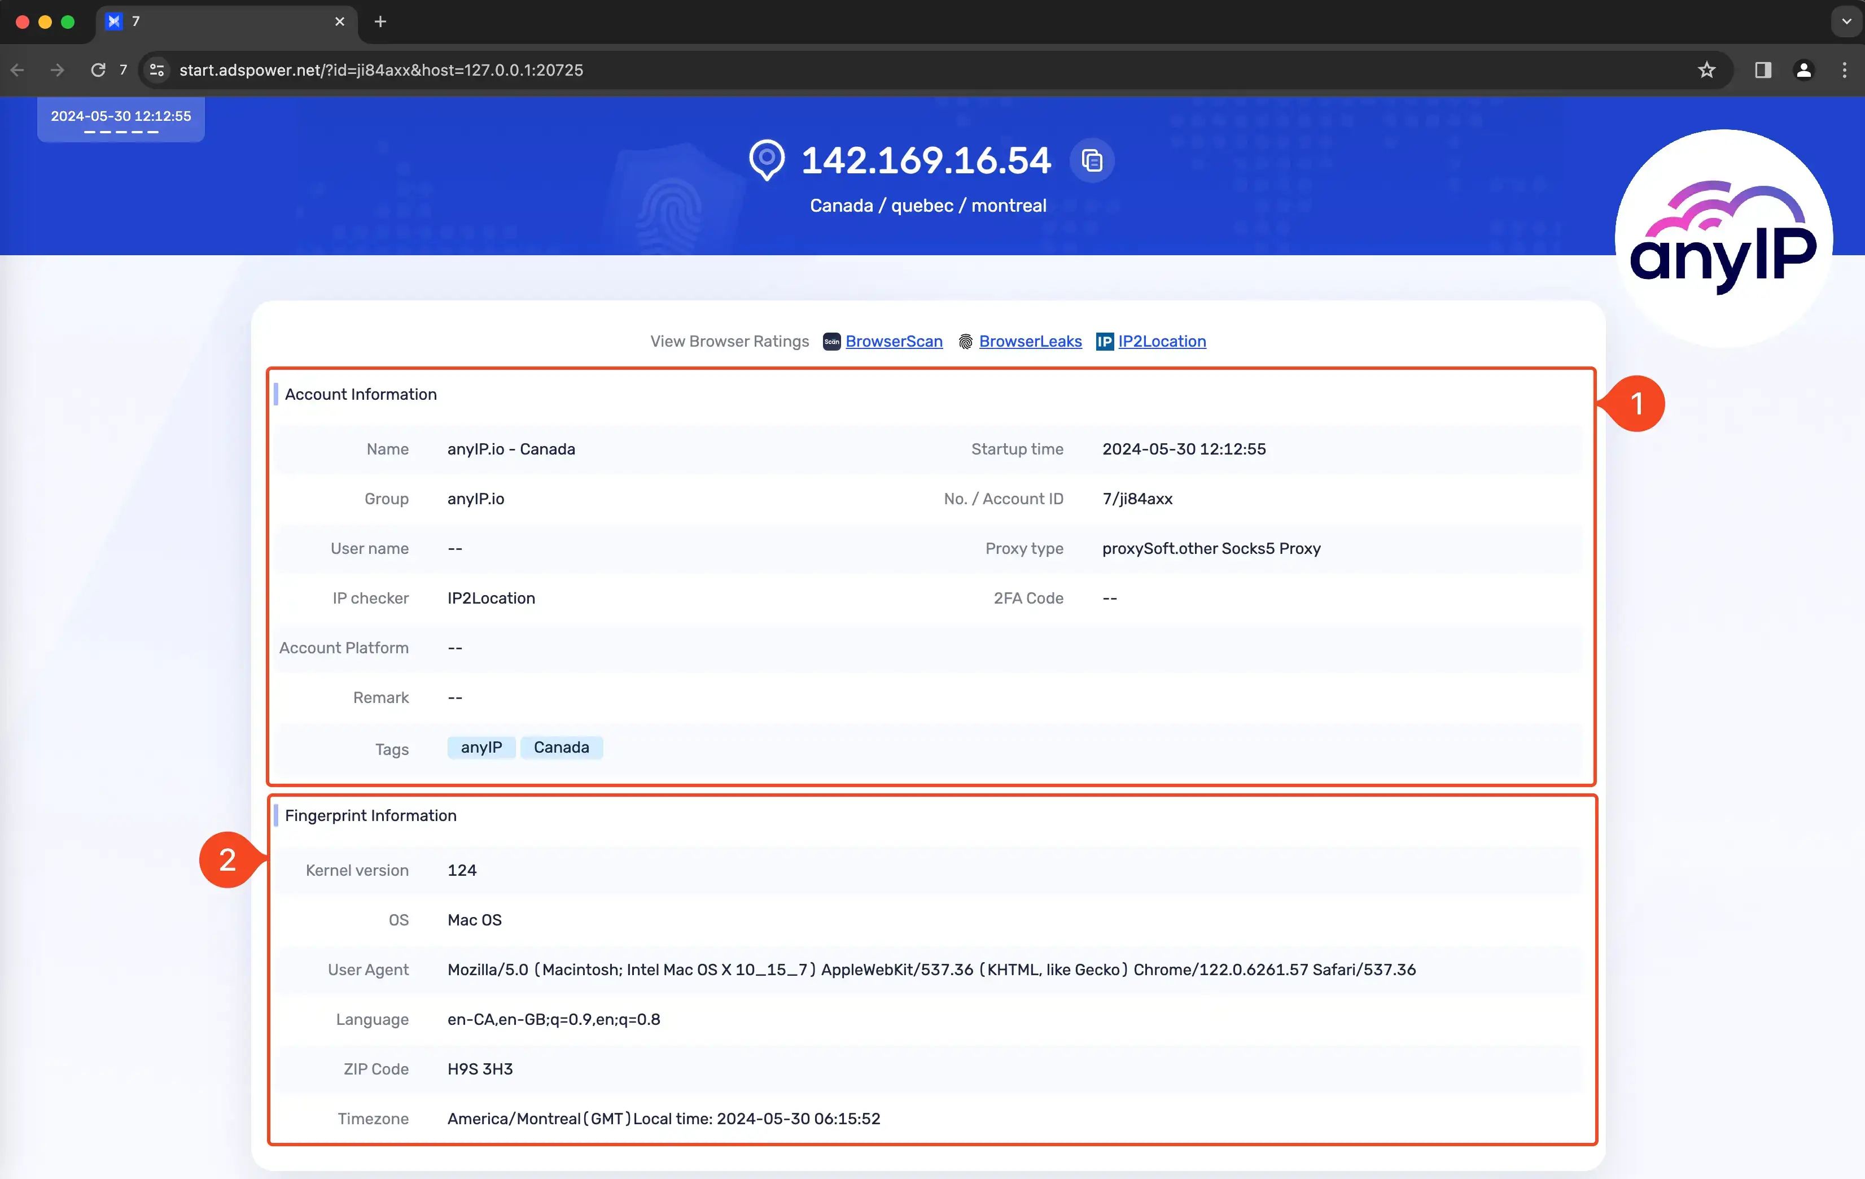Click the BrowserLeaks fingerprint icon
This screenshot has width=1865, height=1179.
tap(964, 342)
